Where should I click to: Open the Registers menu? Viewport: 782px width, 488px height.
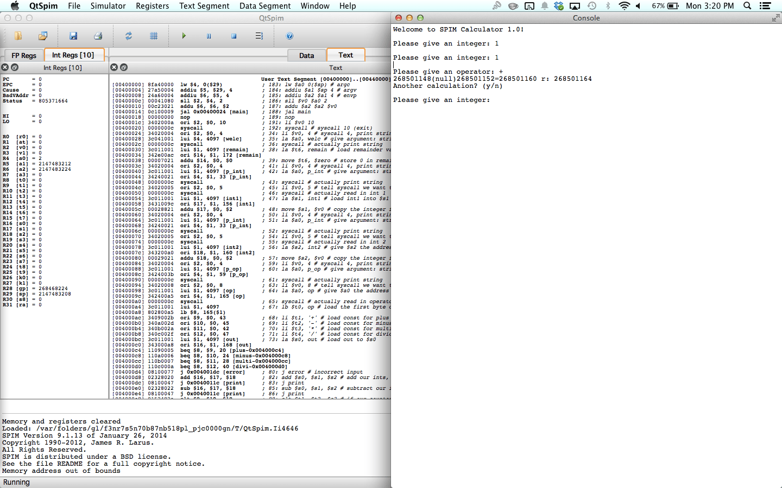(152, 6)
